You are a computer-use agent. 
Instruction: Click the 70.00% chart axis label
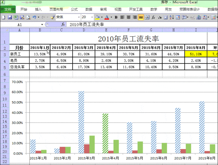click(17, 82)
